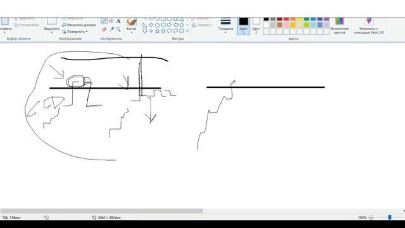Click the horizontal scrollbar thumb

point(102,211)
